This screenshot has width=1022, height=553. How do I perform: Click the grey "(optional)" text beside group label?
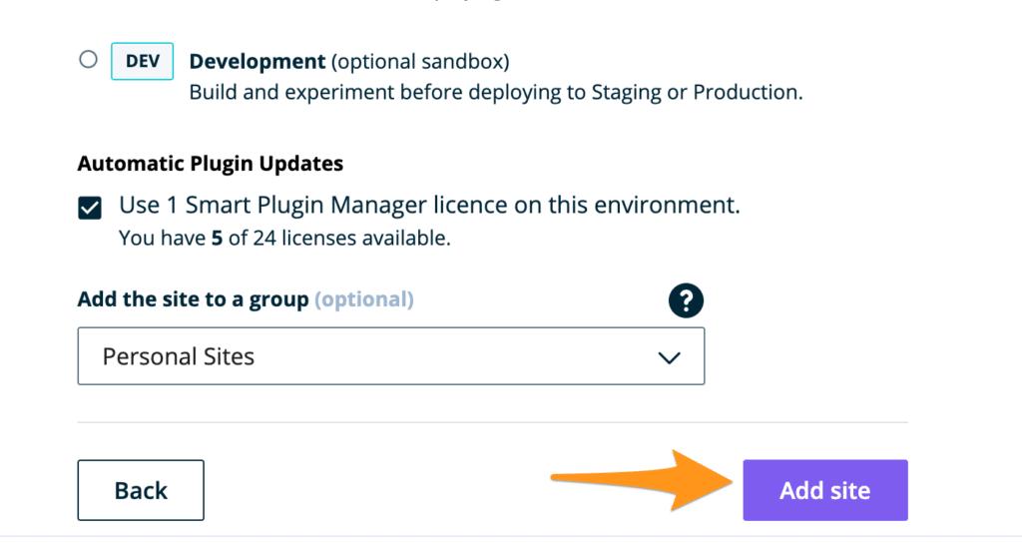click(x=363, y=299)
